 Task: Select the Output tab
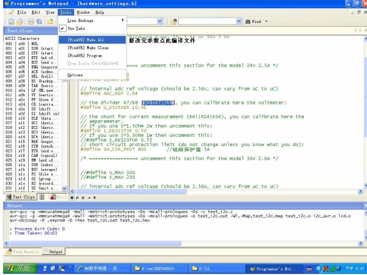(x=56, y=252)
